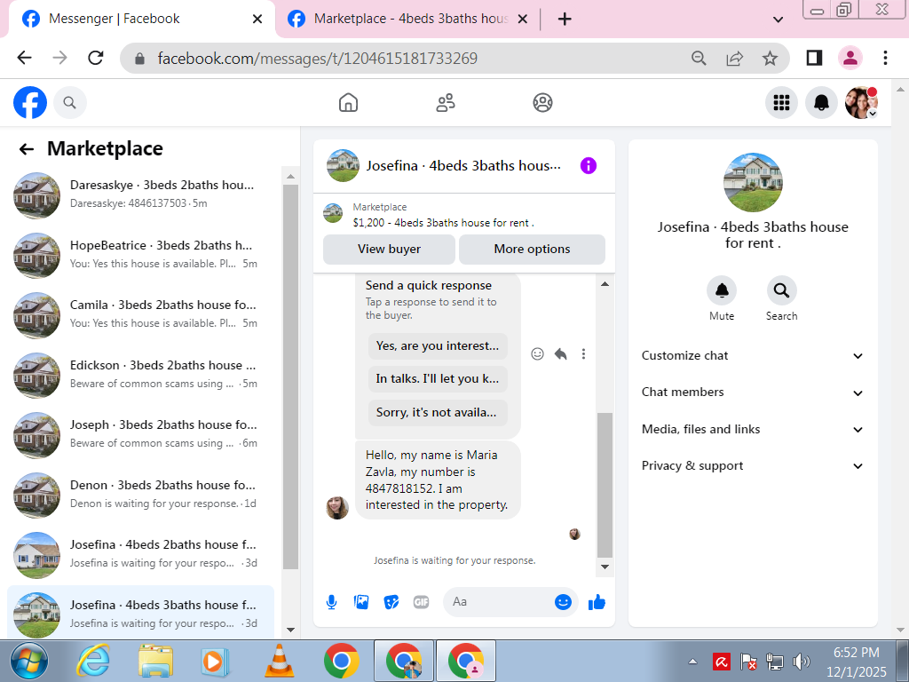Screen dimensions: 909x682
Task: Open Camila 3beds 2baths conversation
Action: 140,315
